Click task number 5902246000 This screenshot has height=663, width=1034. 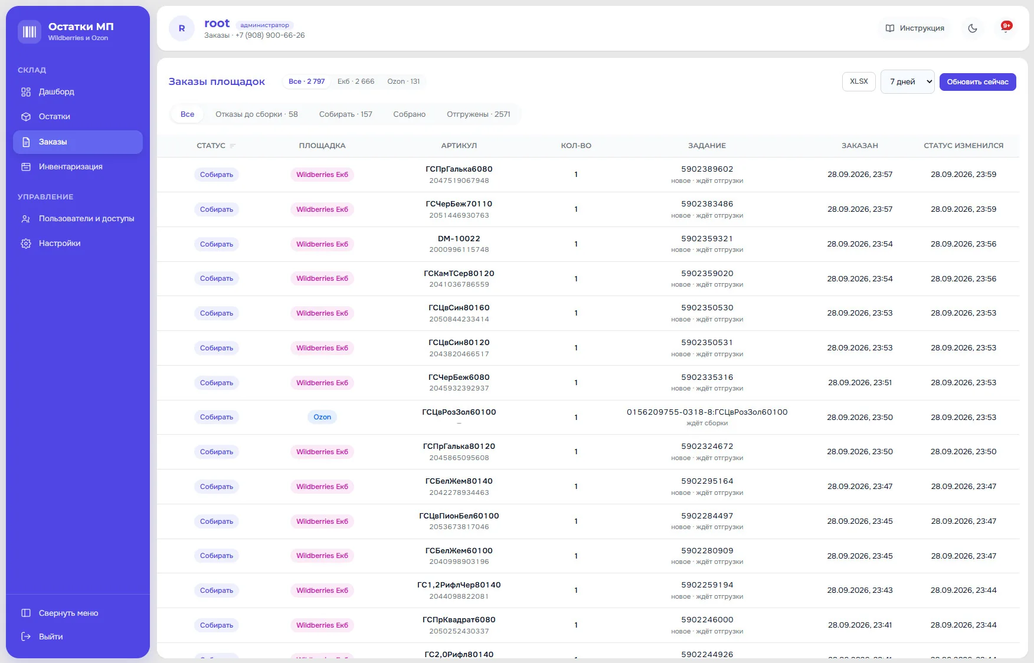(x=707, y=620)
